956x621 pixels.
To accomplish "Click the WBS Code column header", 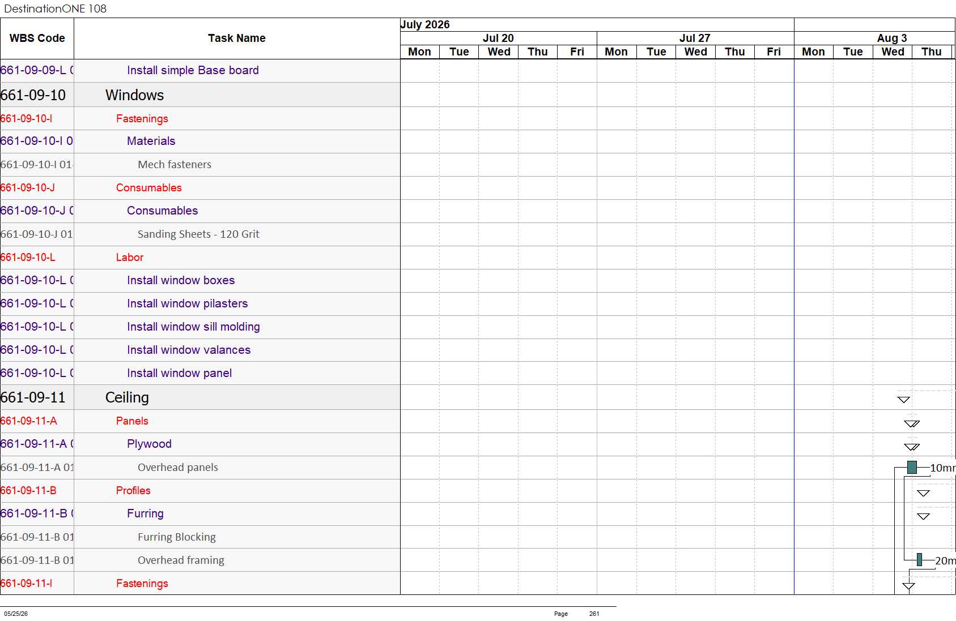I will click(37, 38).
